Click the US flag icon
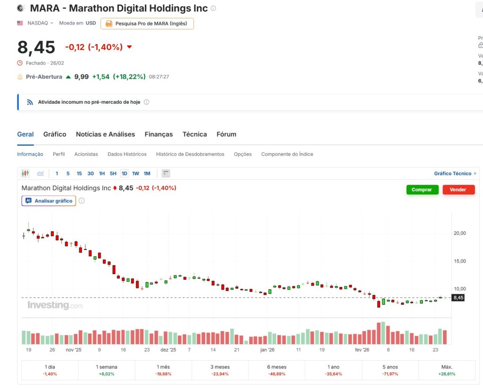Viewport: 483px width, 388px height. click(x=20, y=23)
